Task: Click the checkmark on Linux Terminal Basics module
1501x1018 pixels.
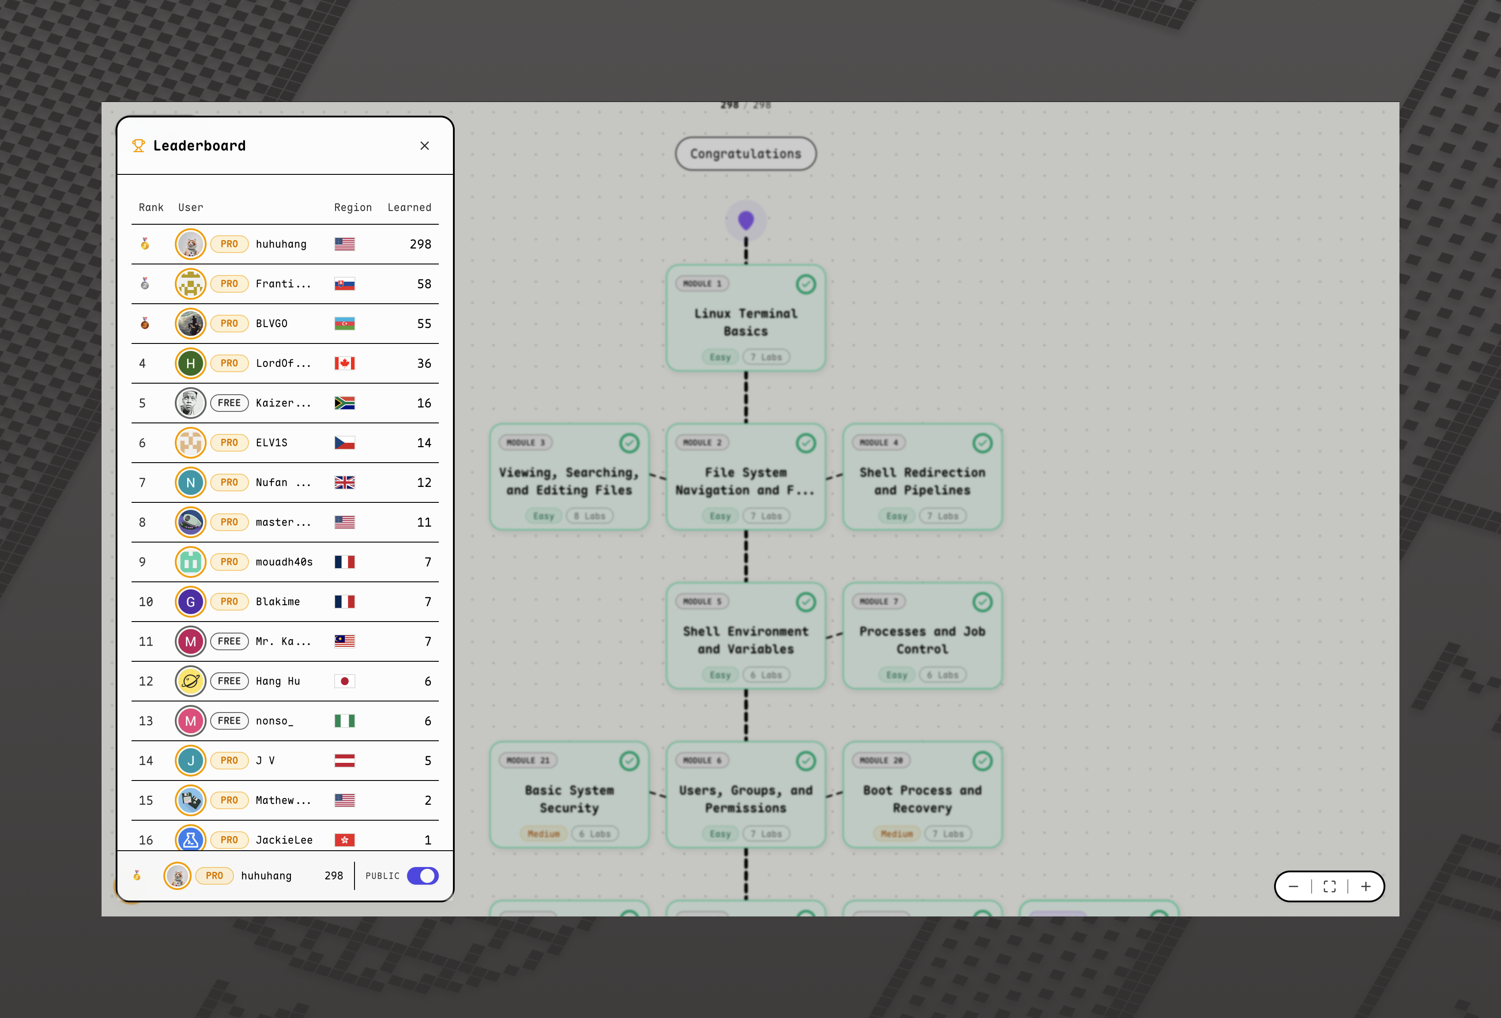Action: pos(805,284)
